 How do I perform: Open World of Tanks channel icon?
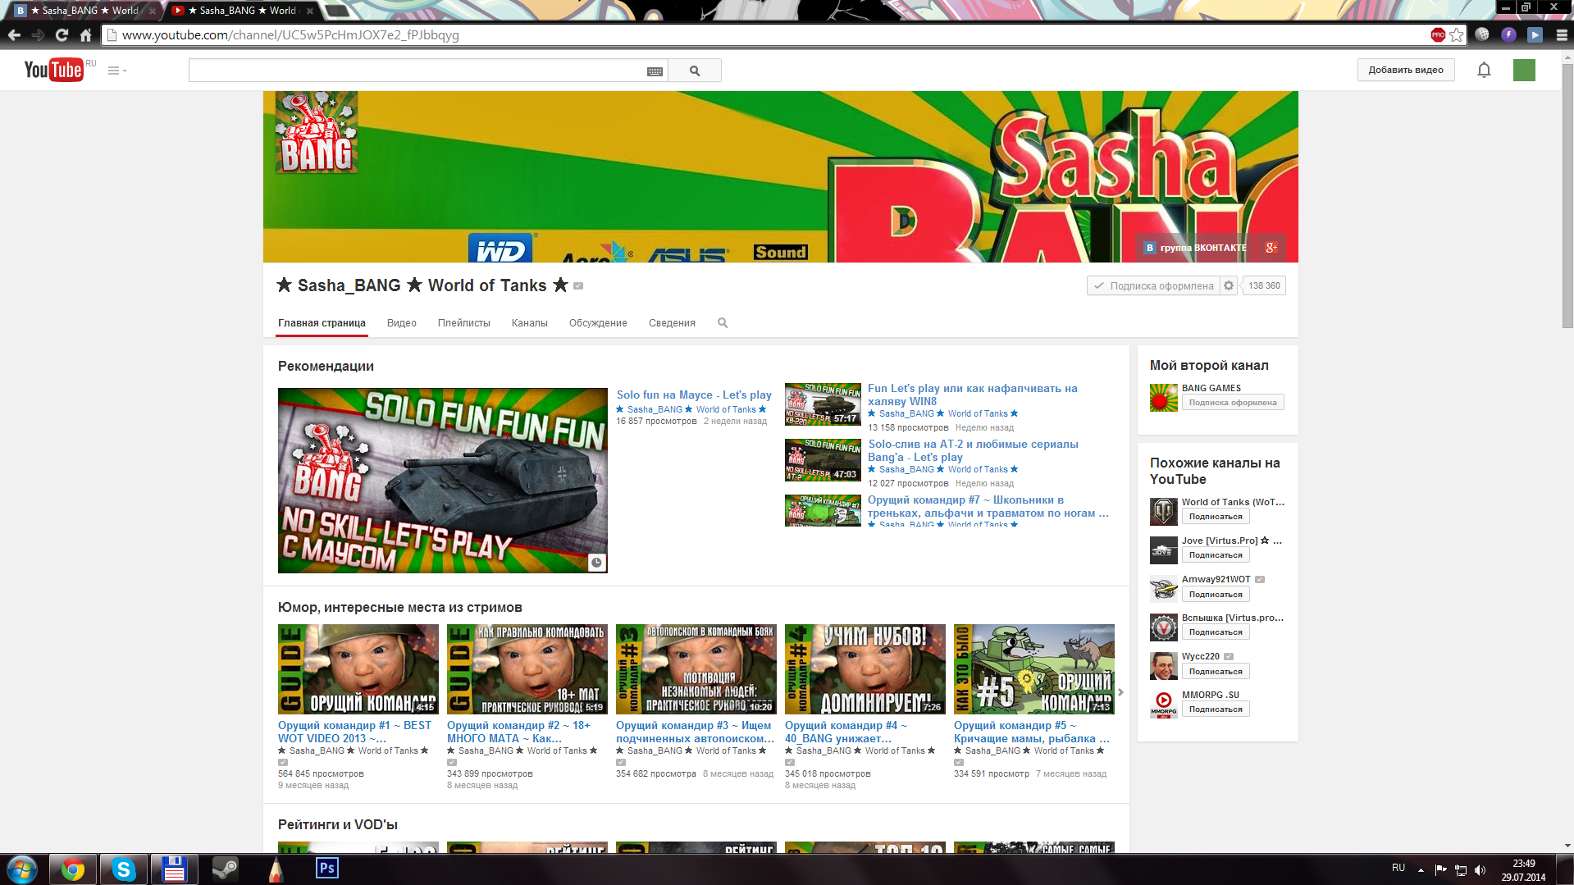(x=1164, y=512)
